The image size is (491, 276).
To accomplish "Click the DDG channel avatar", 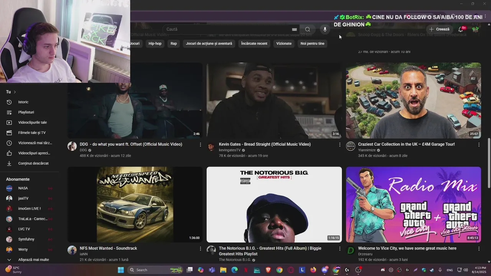I will (x=72, y=146).
